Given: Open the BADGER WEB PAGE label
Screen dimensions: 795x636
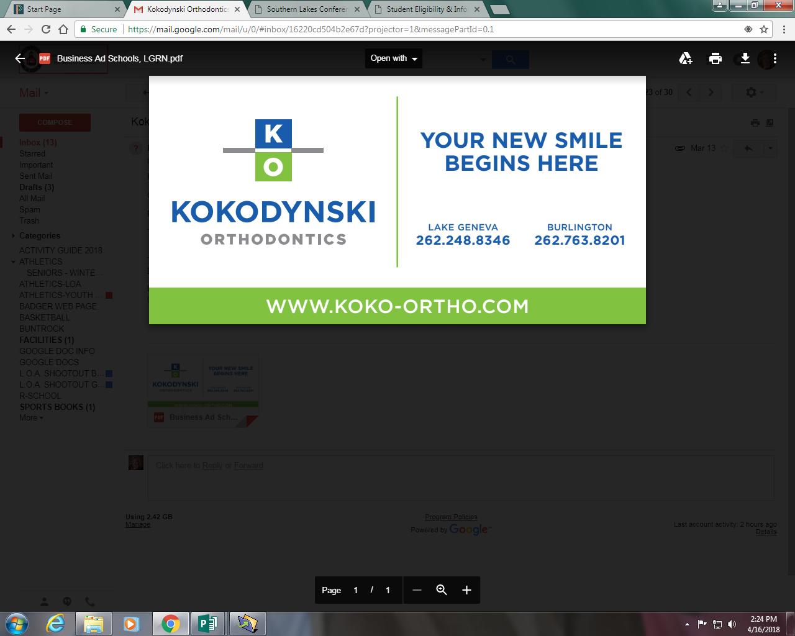Looking at the screenshot, I should pos(58,306).
